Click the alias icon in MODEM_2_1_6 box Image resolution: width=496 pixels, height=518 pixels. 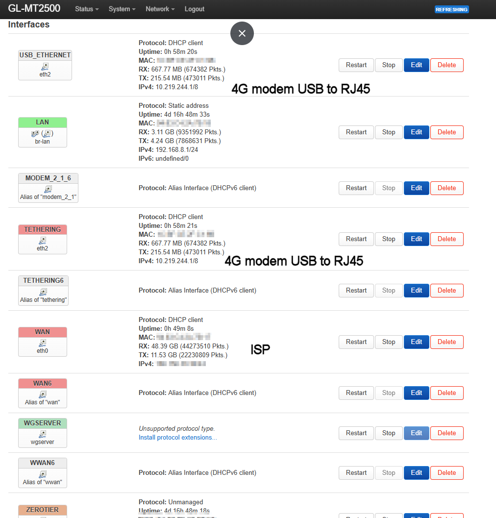[x=48, y=189]
